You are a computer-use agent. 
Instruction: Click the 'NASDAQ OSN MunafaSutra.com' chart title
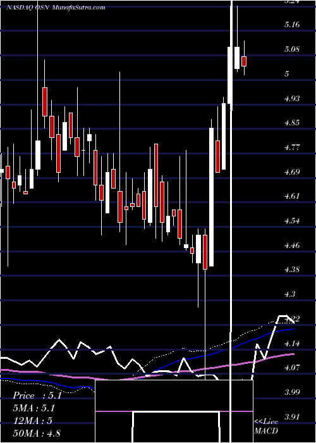[x=56, y=8]
